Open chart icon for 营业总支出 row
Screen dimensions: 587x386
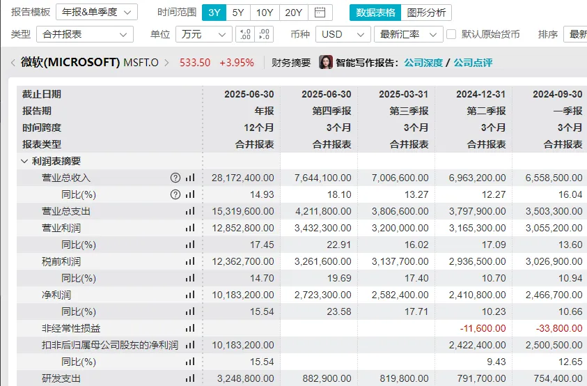coord(190,211)
